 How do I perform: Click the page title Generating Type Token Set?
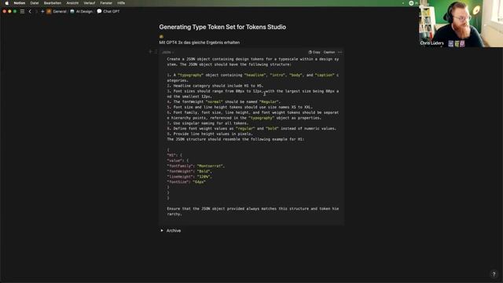(222, 27)
